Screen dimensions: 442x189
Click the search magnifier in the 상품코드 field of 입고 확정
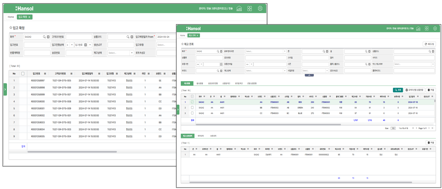tap(128, 37)
